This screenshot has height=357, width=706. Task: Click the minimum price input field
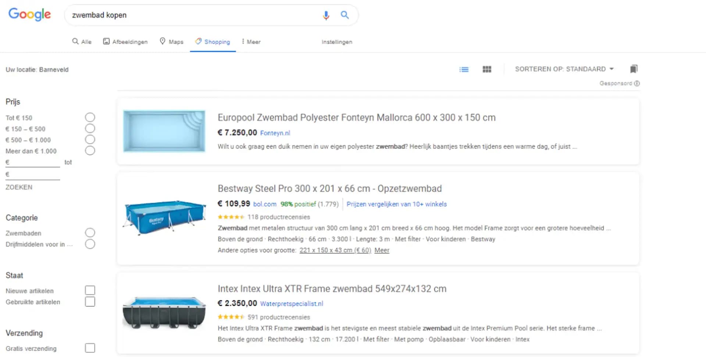(34, 162)
